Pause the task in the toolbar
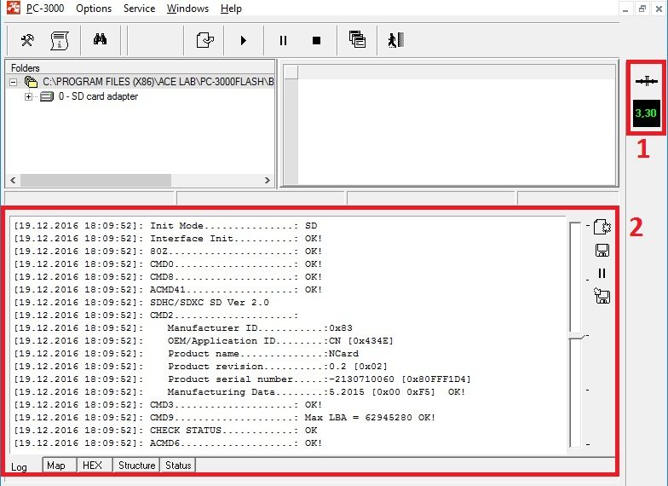This screenshot has width=668, height=486. click(x=283, y=41)
